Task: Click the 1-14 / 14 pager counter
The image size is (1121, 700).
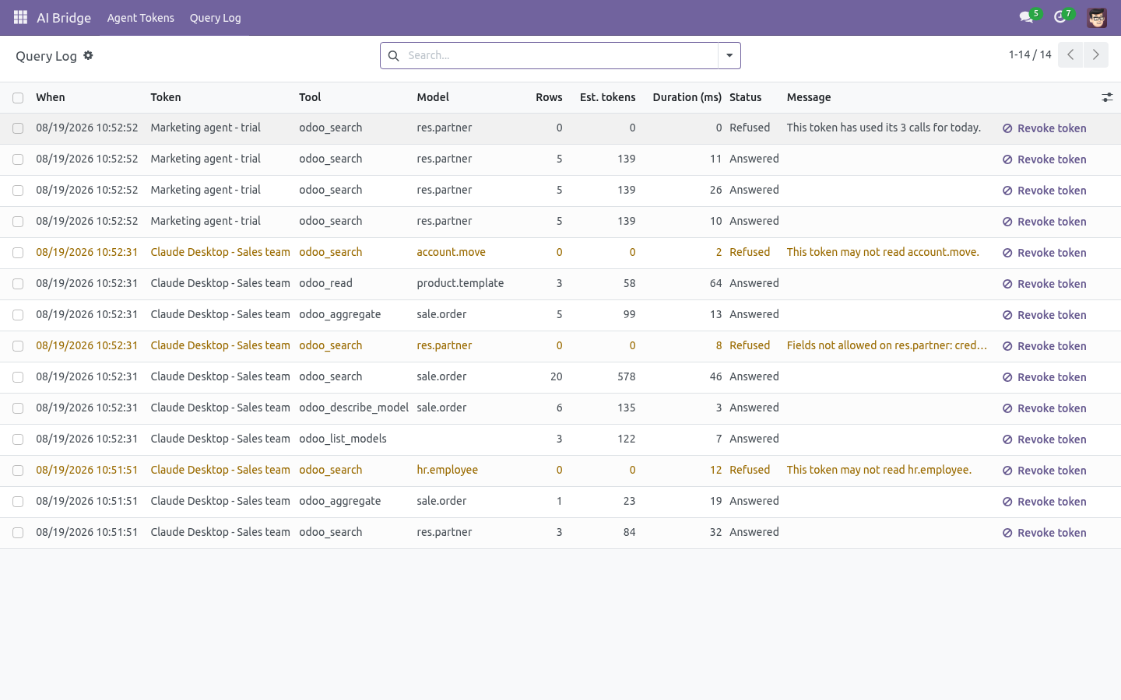Action: pyautogui.click(x=1030, y=54)
